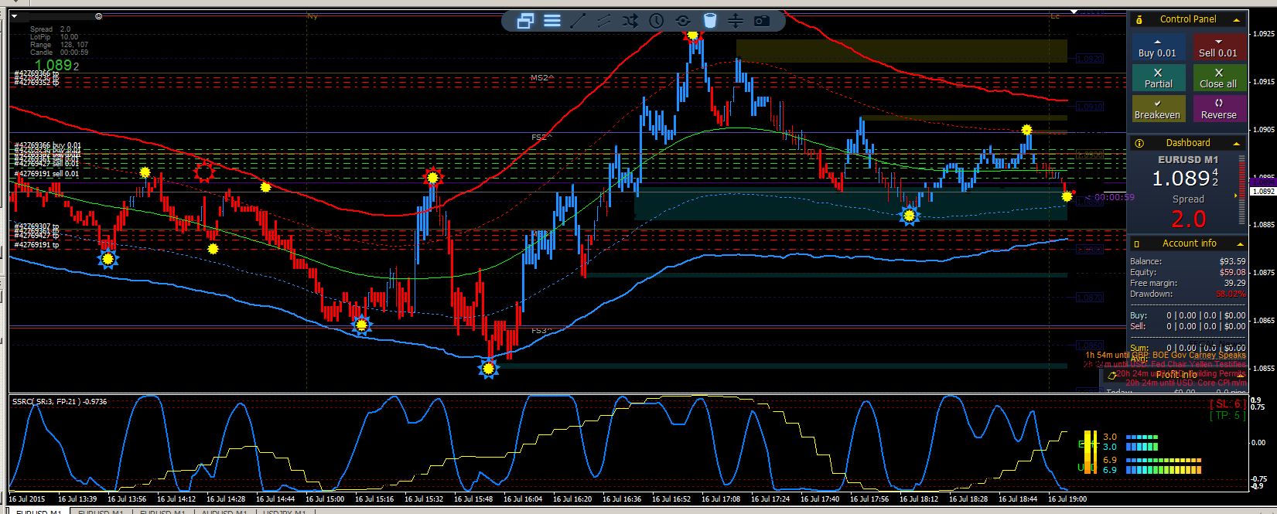Click the Reverse button
Image resolution: width=1277 pixels, height=514 pixels.
point(1219,109)
